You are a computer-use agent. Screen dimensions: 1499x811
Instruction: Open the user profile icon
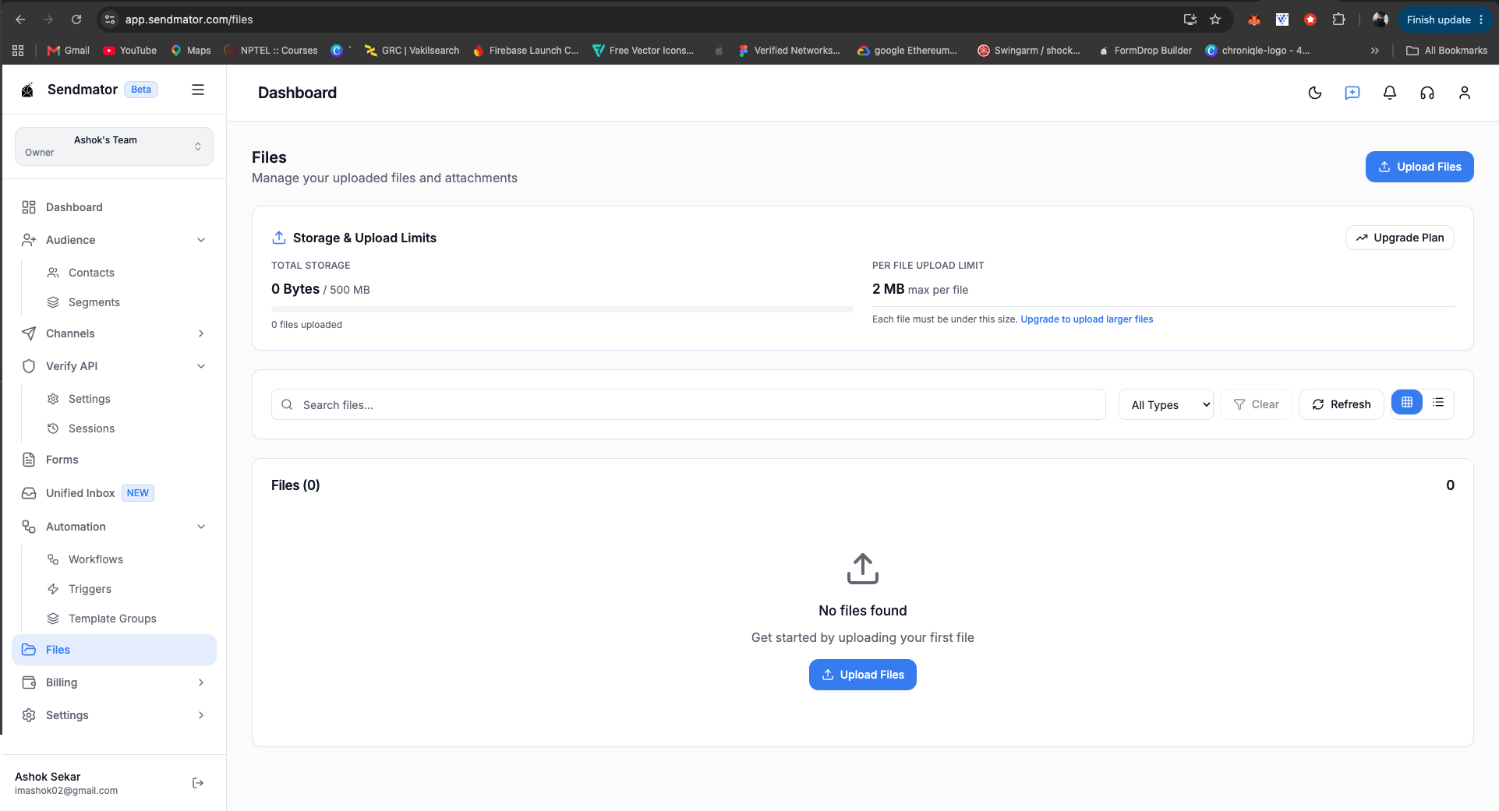pyautogui.click(x=1465, y=93)
